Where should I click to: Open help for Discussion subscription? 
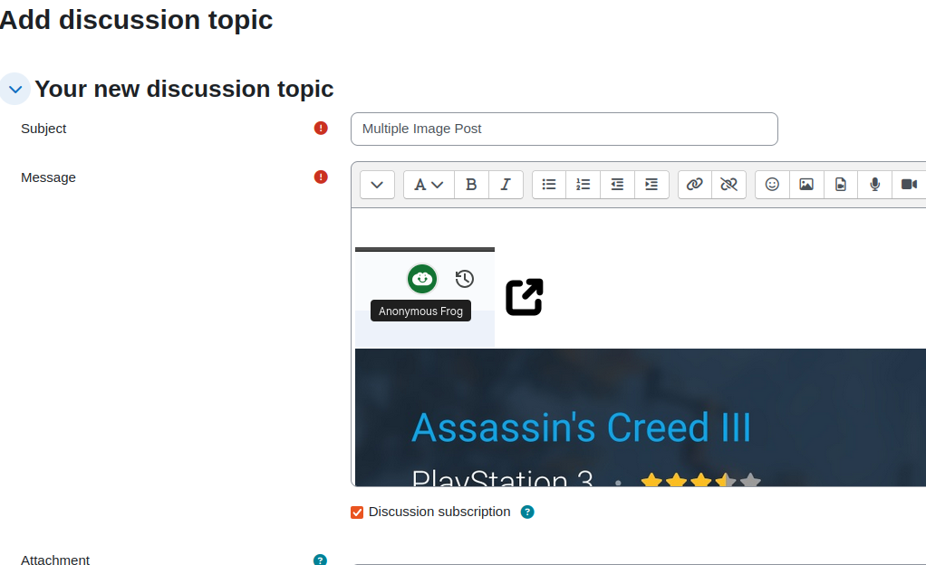527,512
